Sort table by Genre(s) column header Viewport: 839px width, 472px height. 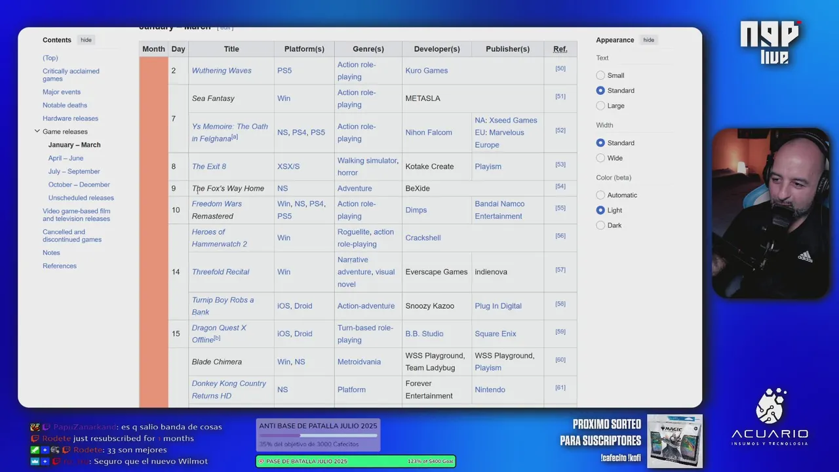(x=368, y=49)
